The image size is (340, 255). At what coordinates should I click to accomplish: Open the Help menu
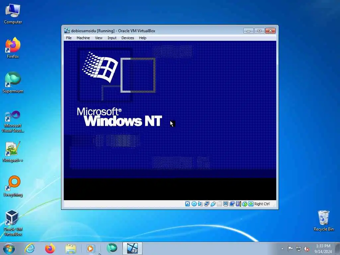(142, 38)
